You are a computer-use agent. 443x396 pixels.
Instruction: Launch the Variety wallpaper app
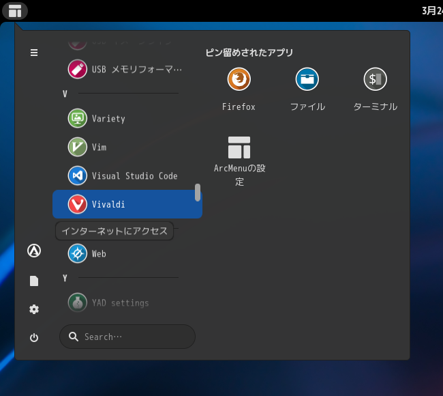127,118
